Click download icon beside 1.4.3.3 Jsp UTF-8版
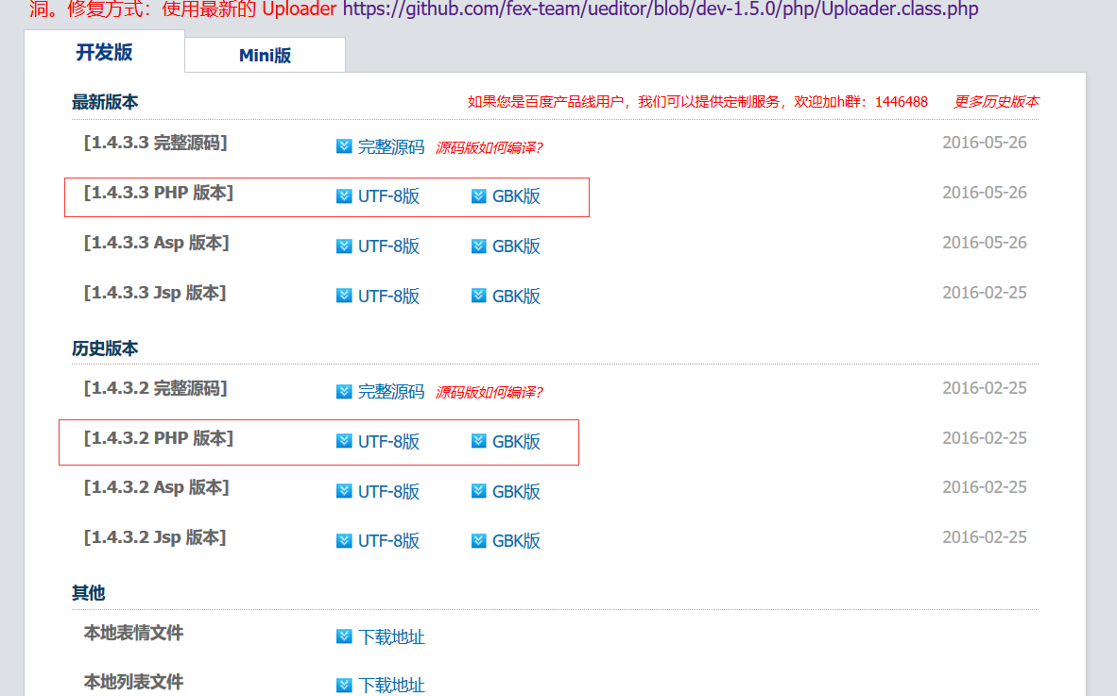1117x696 pixels. [344, 296]
